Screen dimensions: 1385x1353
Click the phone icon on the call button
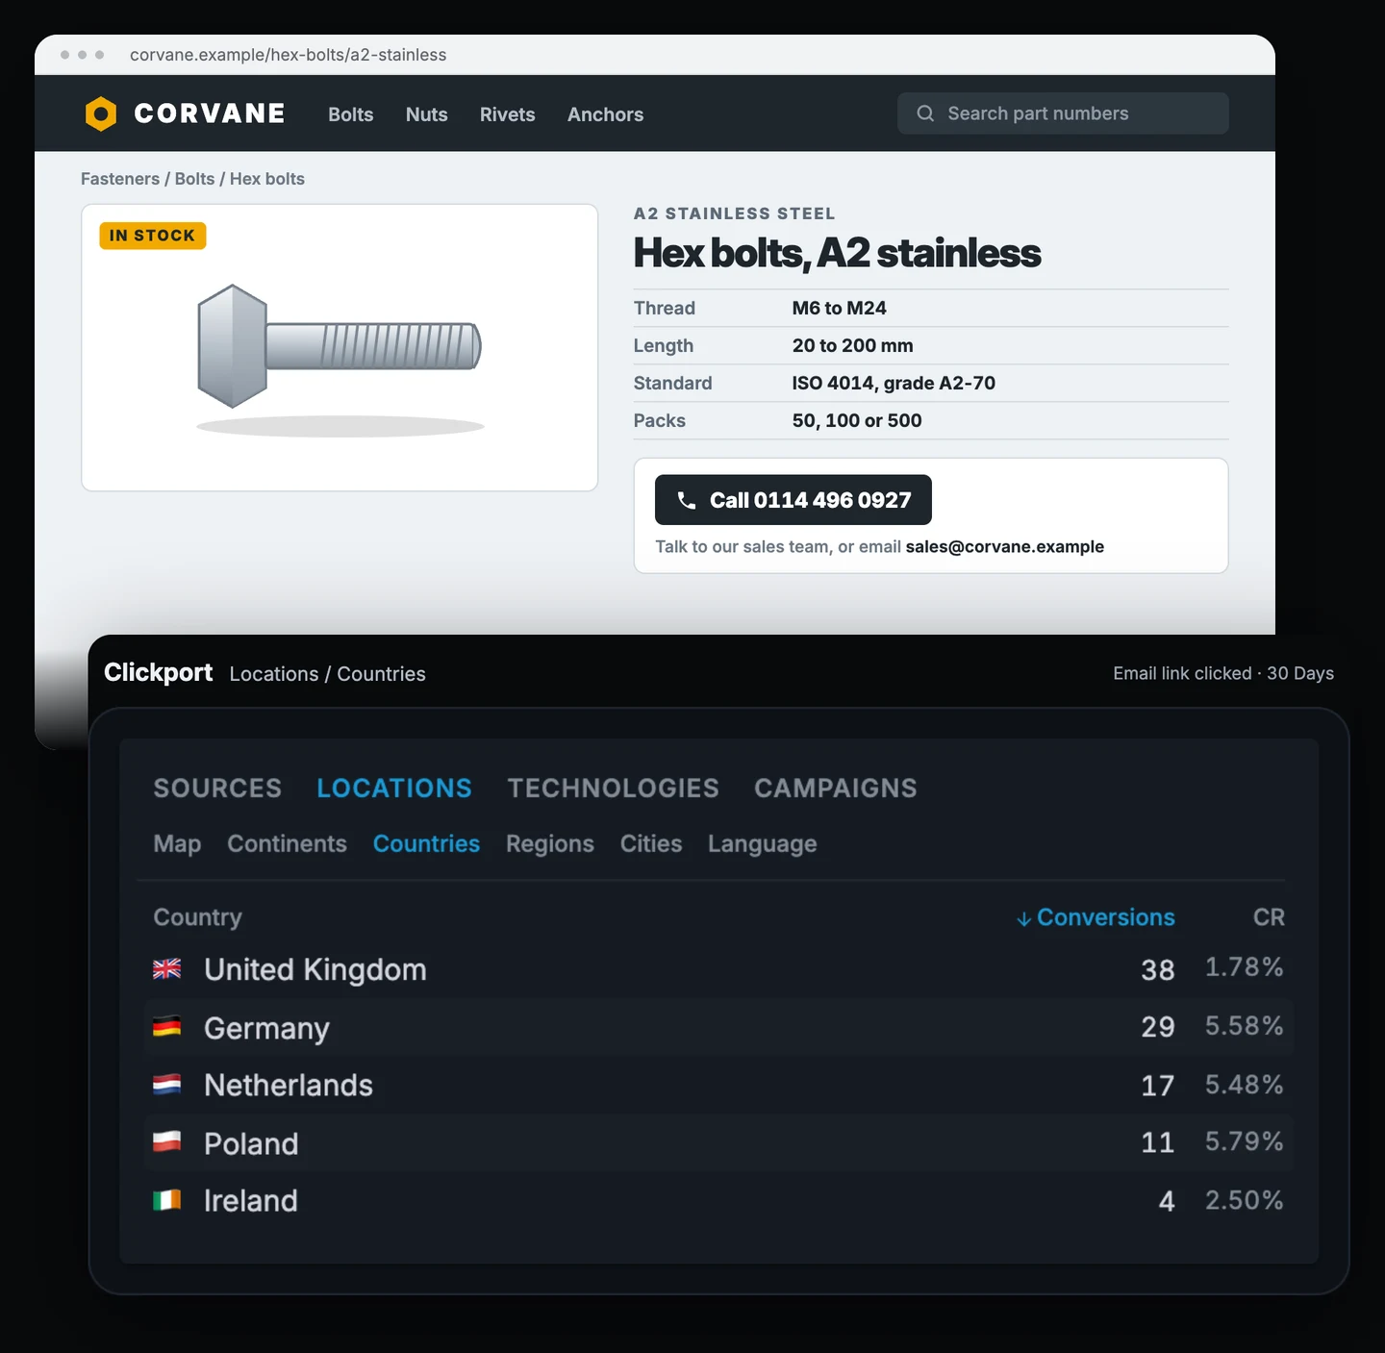687,500
